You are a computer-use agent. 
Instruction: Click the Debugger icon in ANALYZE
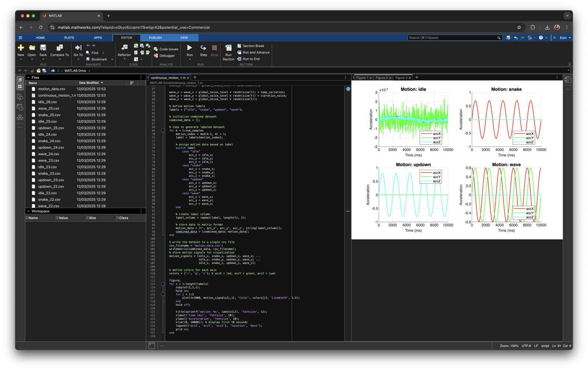(x=156, y=56)
